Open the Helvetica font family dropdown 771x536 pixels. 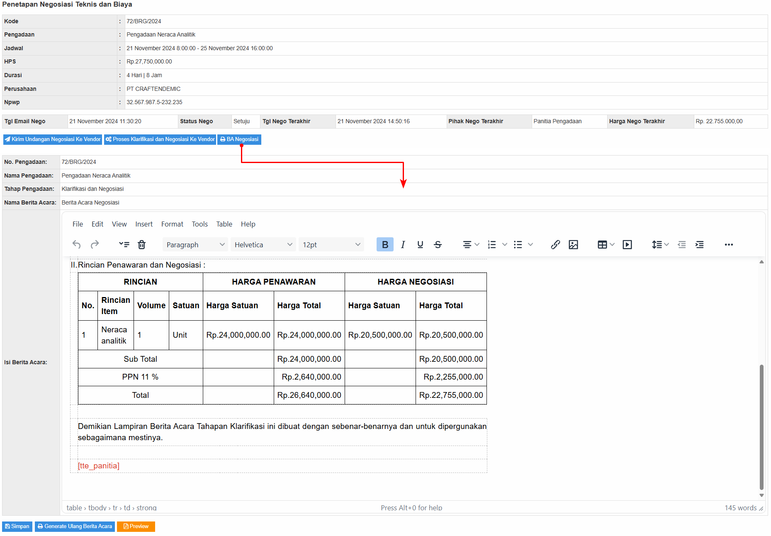coord(263,244)
